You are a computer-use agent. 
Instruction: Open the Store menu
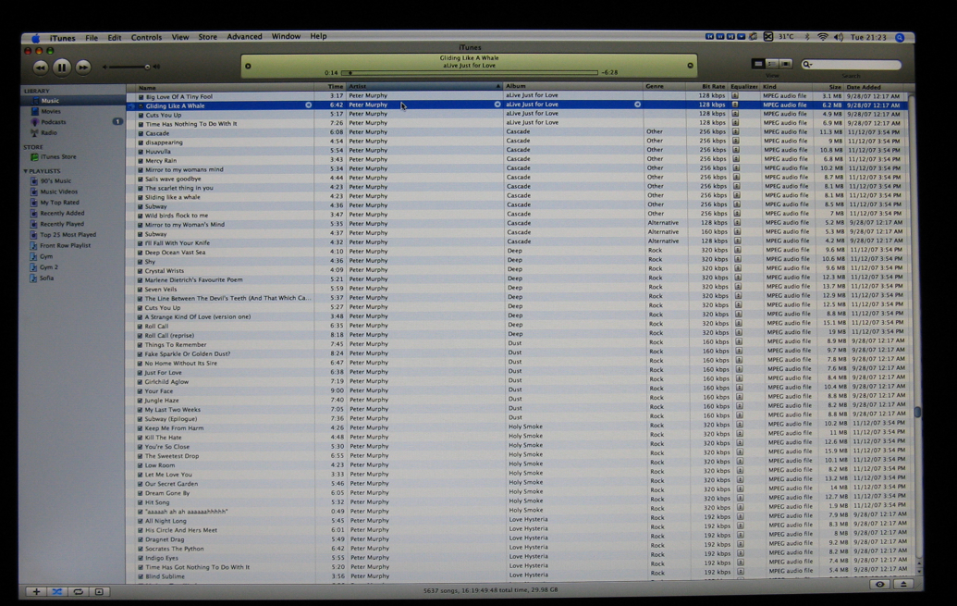pos(207,37)
